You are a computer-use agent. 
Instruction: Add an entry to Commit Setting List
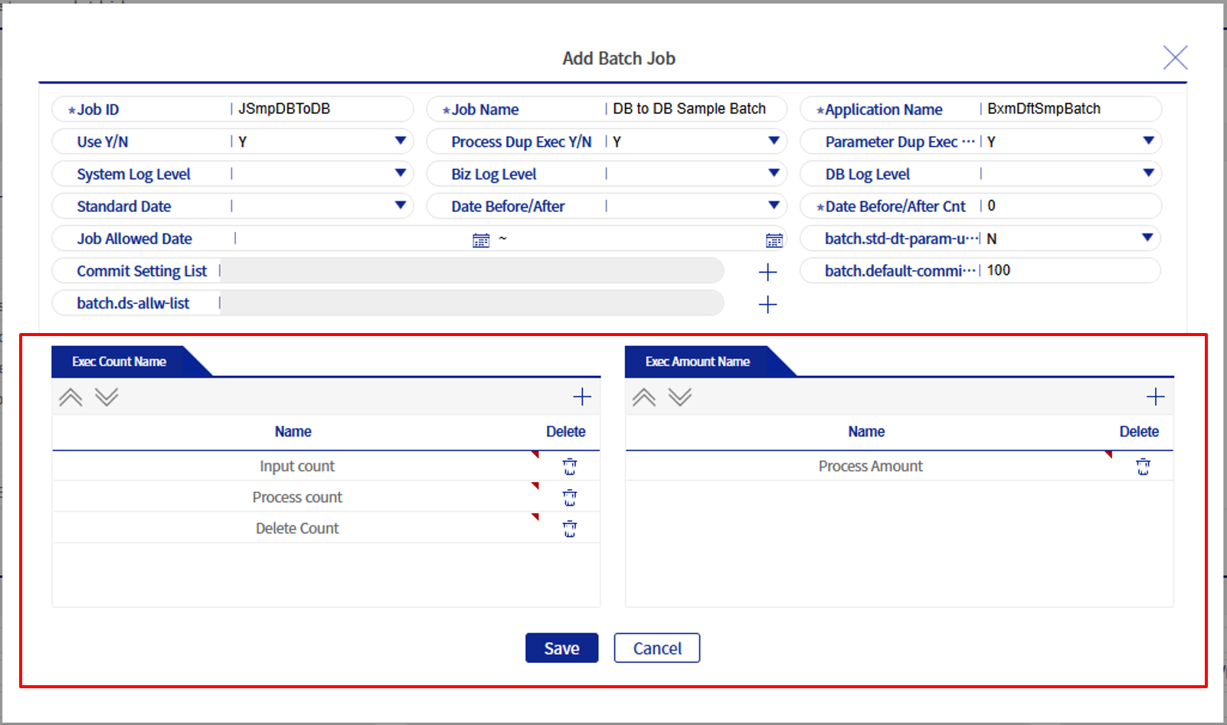click(767, 271)
